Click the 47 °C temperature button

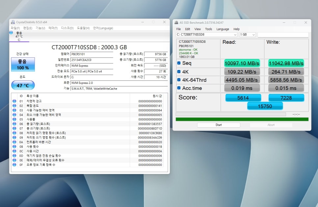tap(23, 85)
